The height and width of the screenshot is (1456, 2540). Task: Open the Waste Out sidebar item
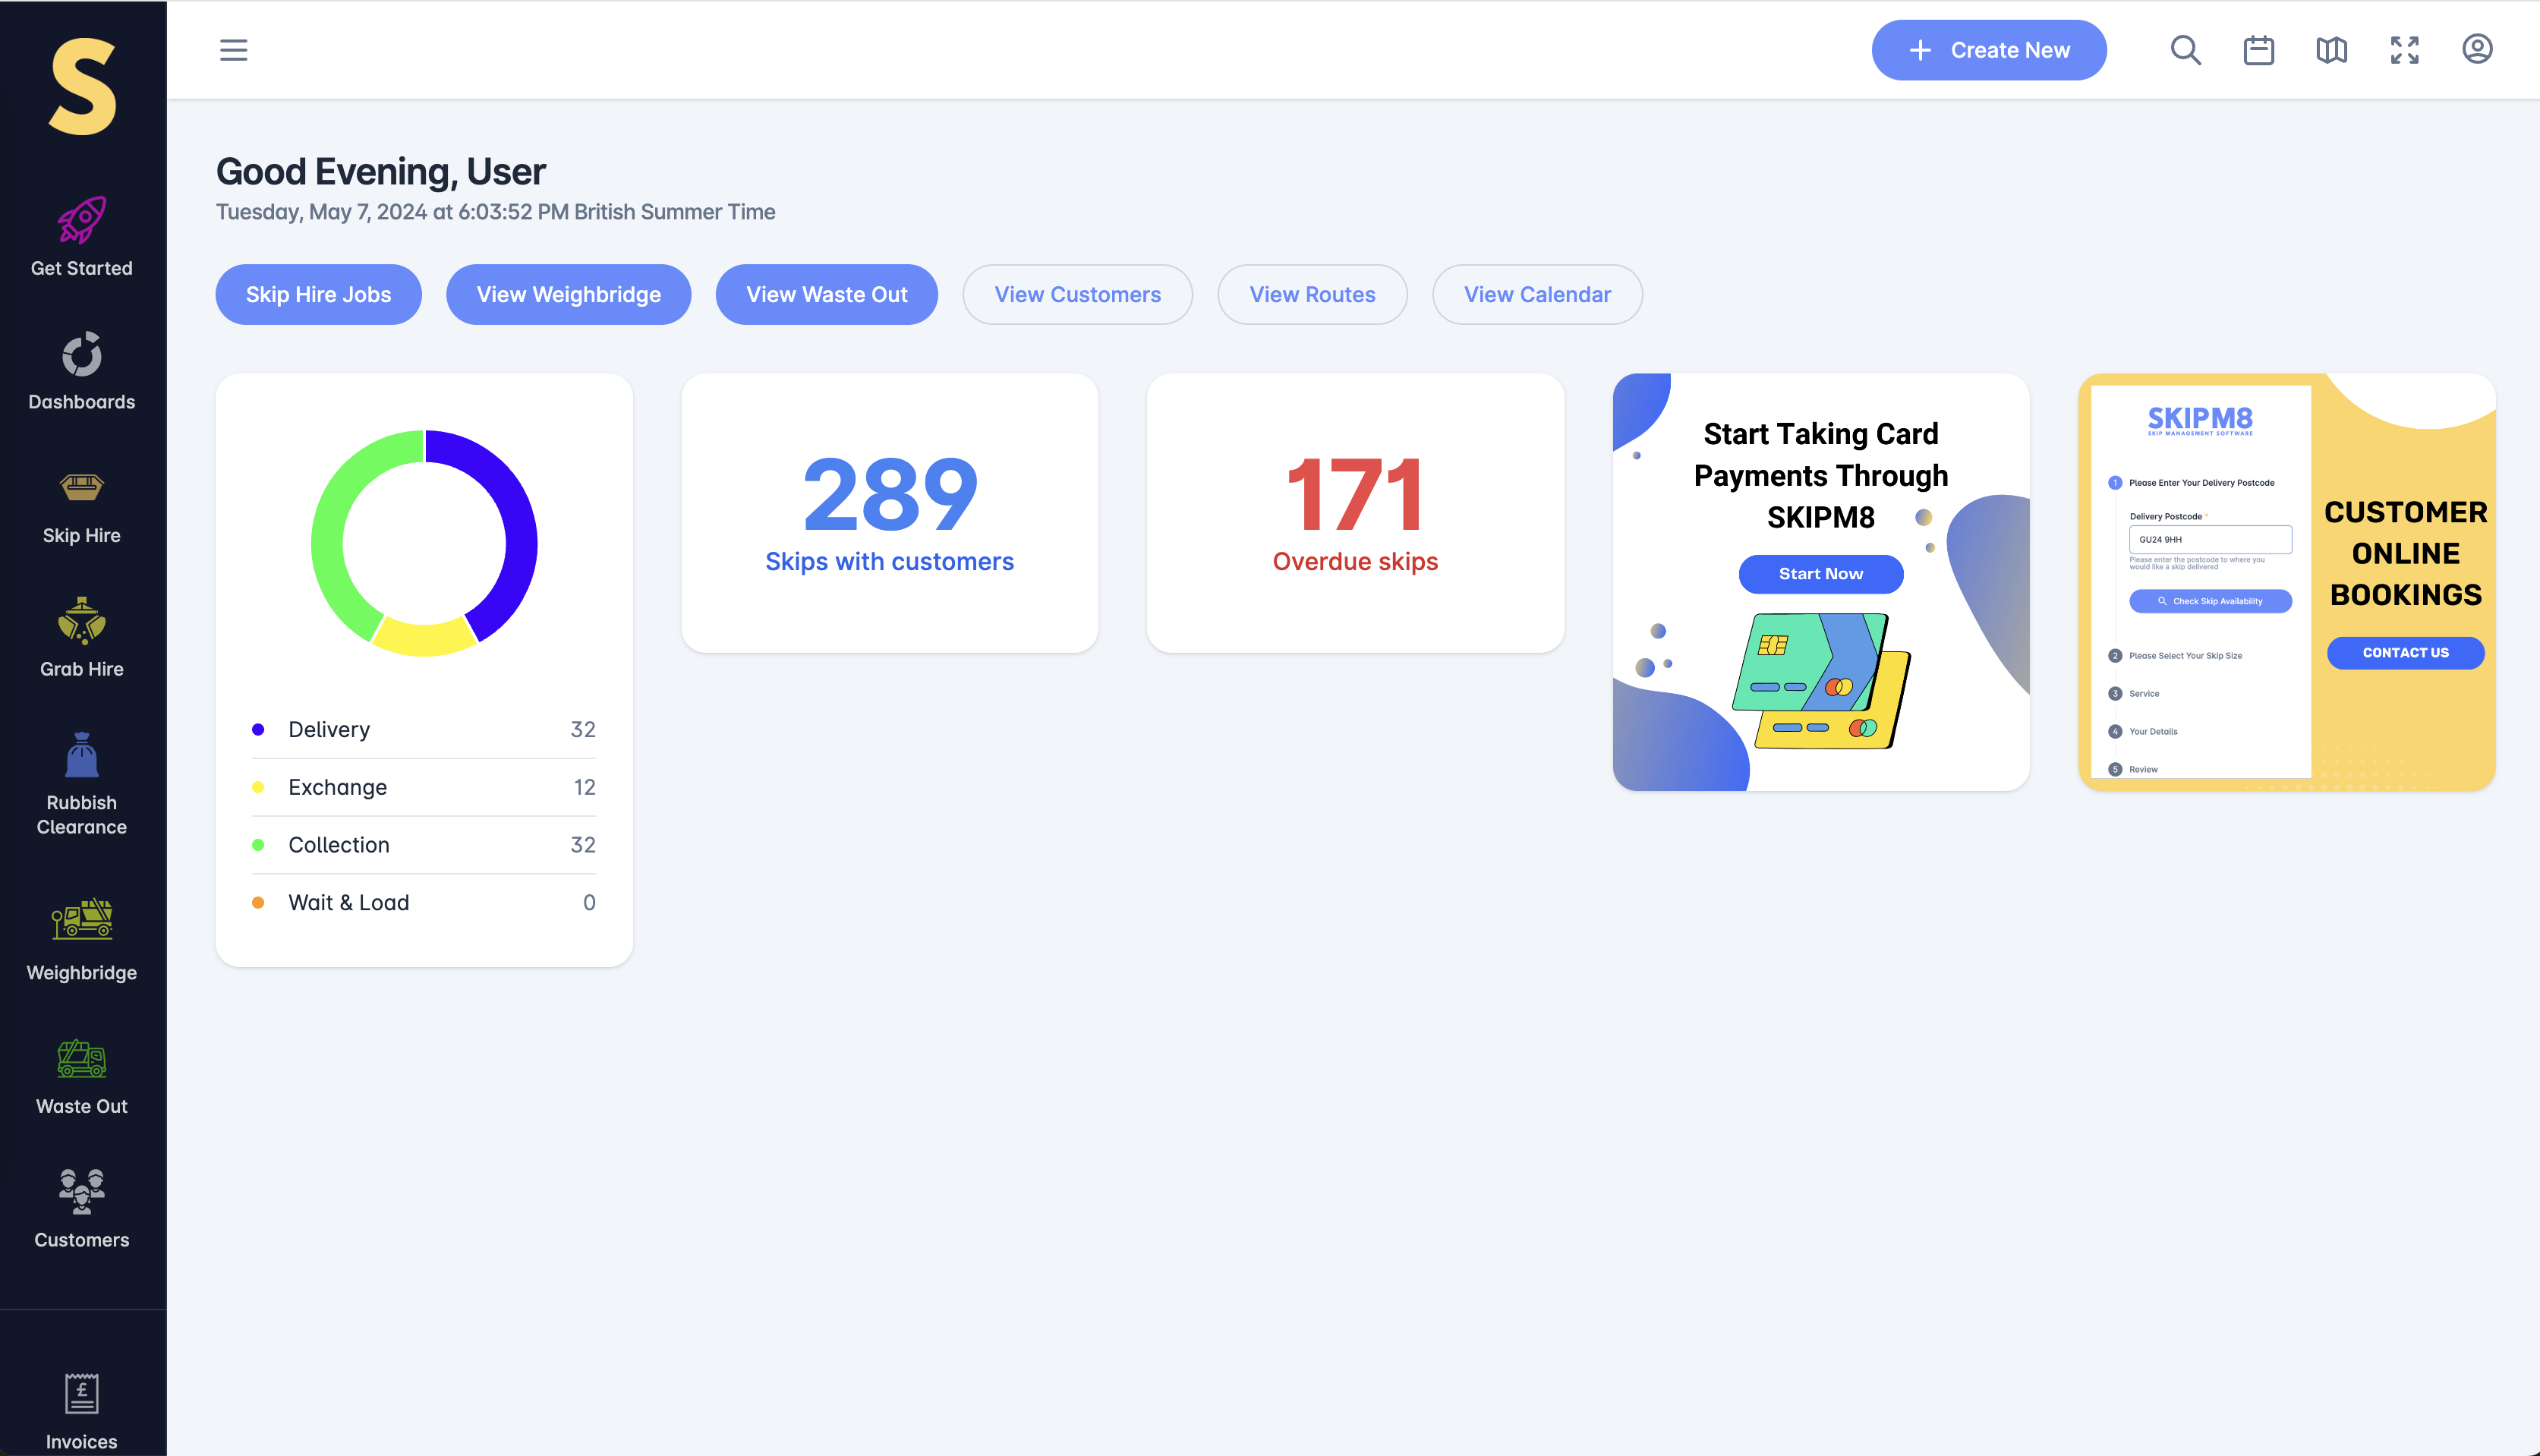(x=82, y=1076)
